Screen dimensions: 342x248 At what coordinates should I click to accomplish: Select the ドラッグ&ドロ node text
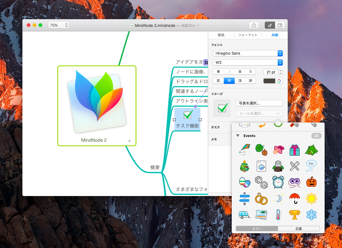[192, 81]
